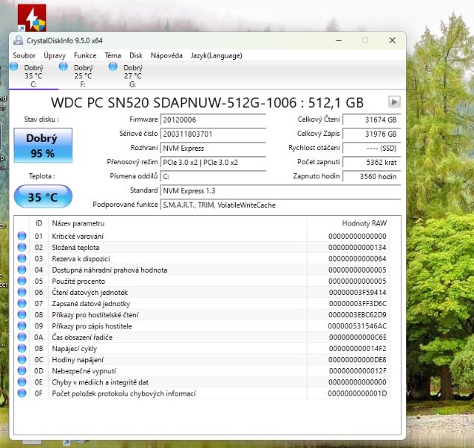Screen dimensions: 474x448
Task: Open the Jazyk(Language) menu
Action: tap(216, 55)
